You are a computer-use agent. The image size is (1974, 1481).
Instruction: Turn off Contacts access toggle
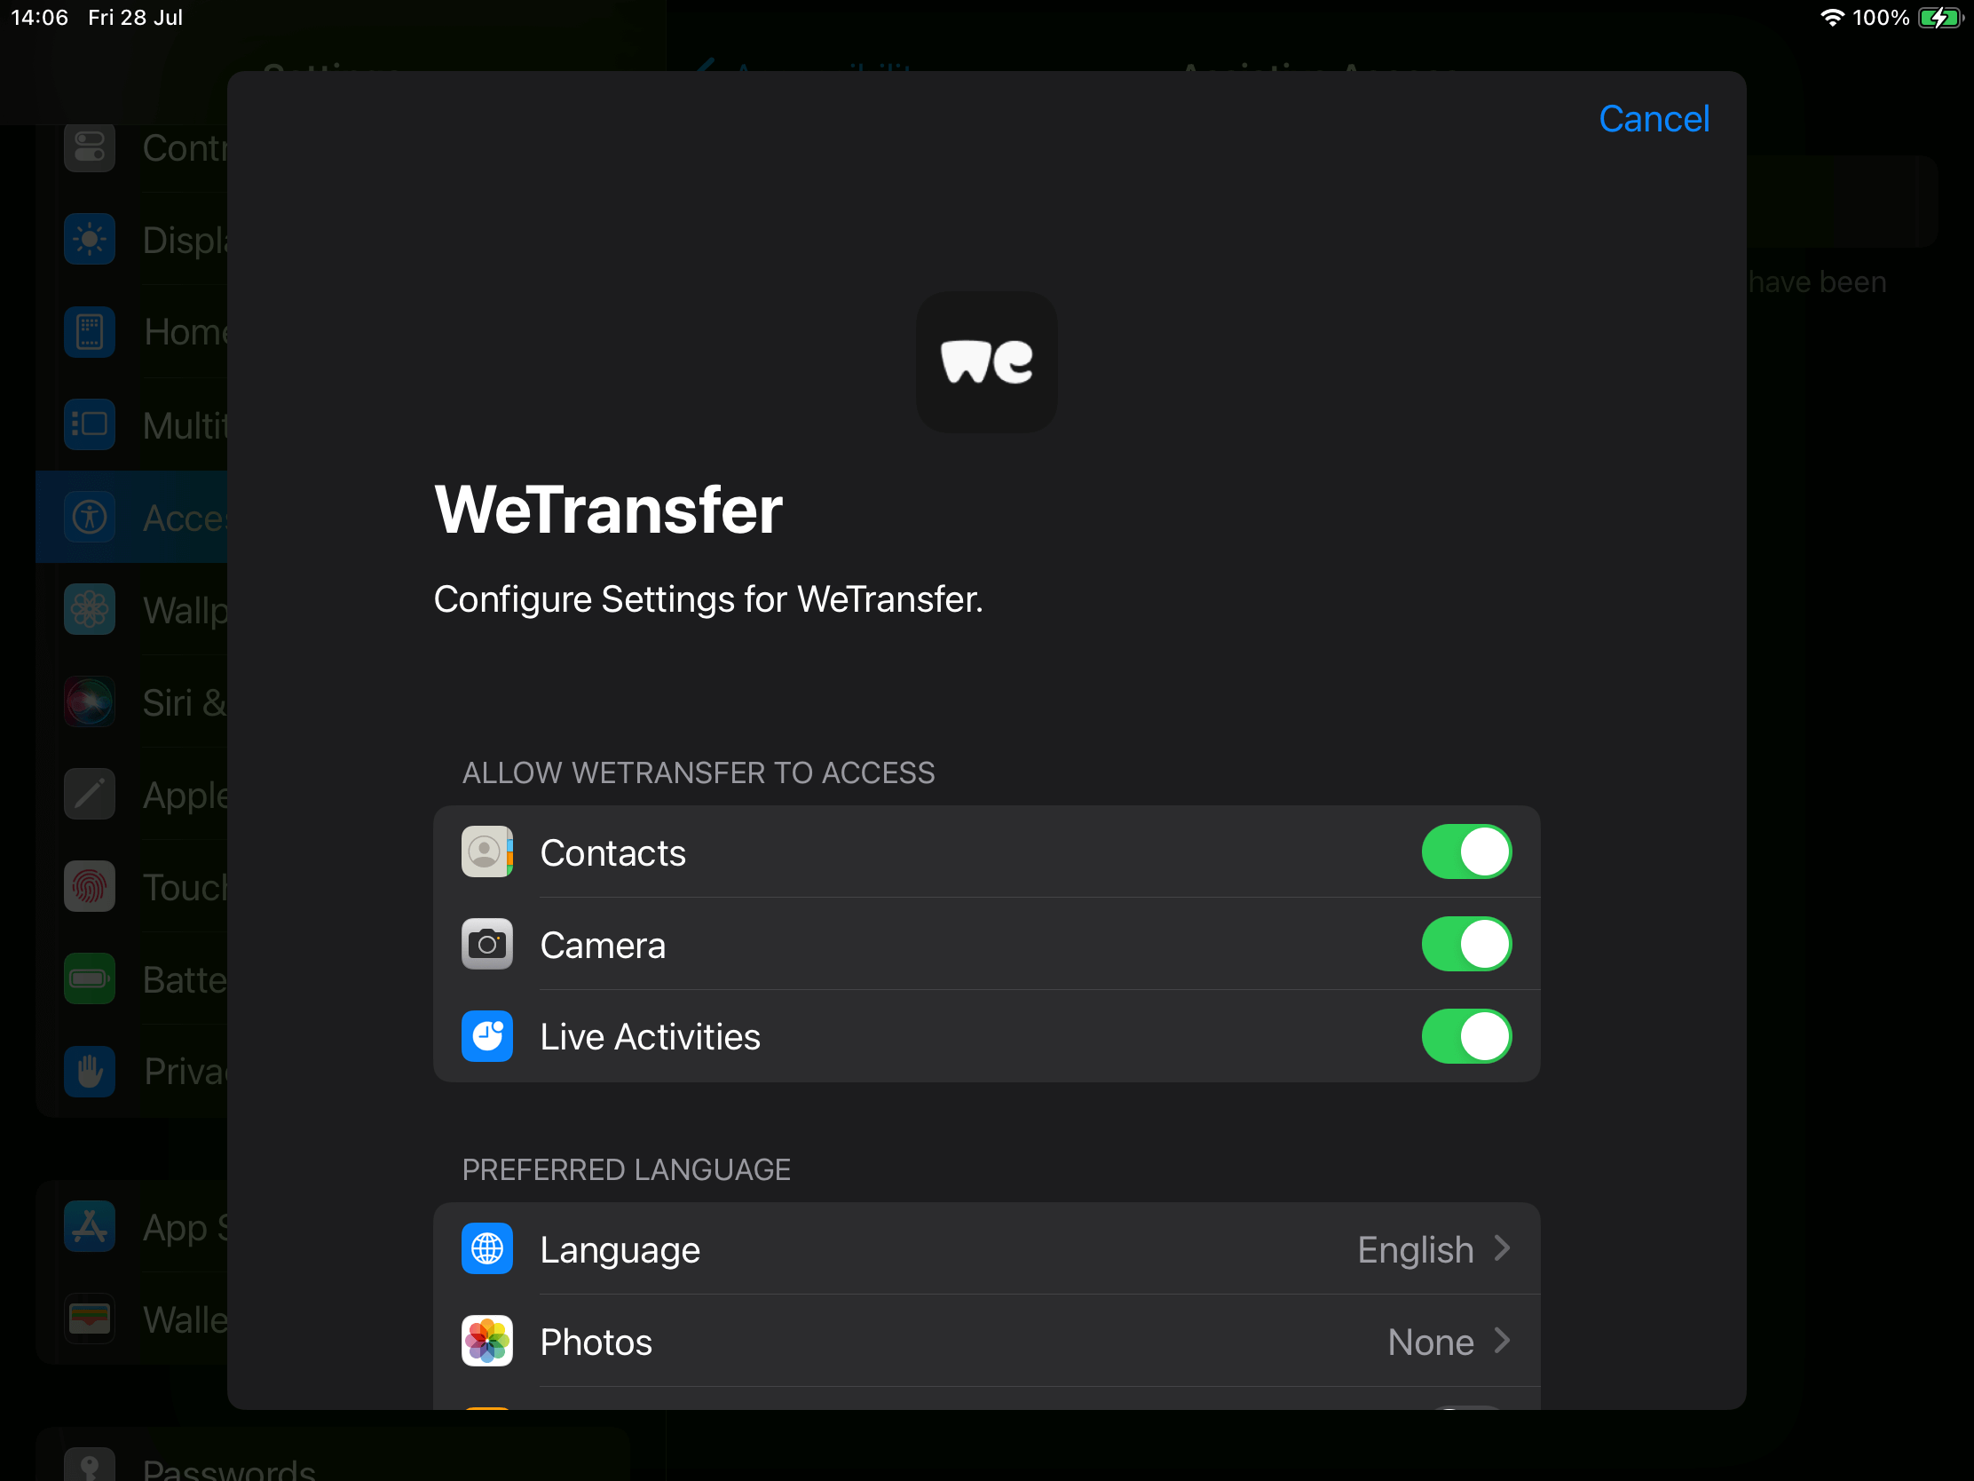(1466, 851)
